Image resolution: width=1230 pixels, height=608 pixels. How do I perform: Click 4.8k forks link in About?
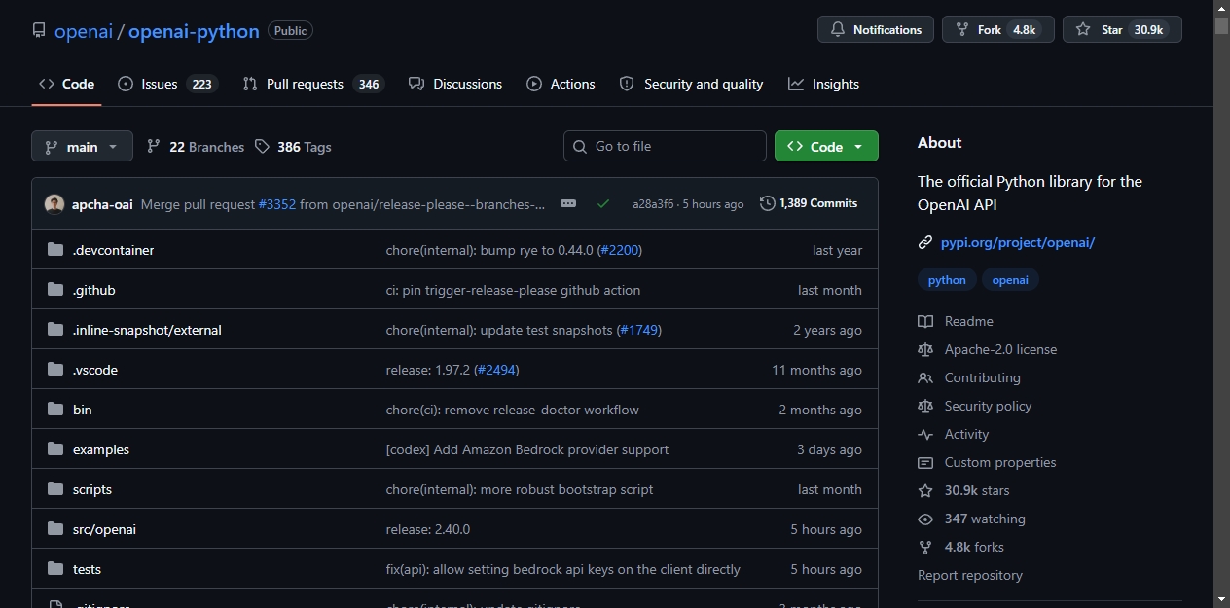(x=974, y=547)
